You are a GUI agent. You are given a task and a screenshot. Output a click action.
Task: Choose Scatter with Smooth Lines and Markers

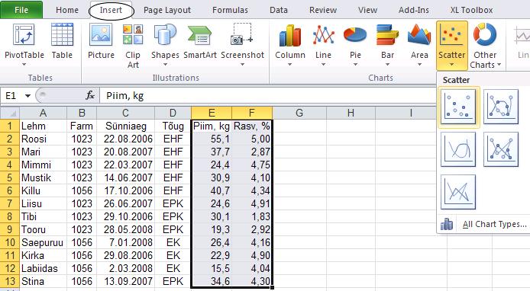[501, 107]
